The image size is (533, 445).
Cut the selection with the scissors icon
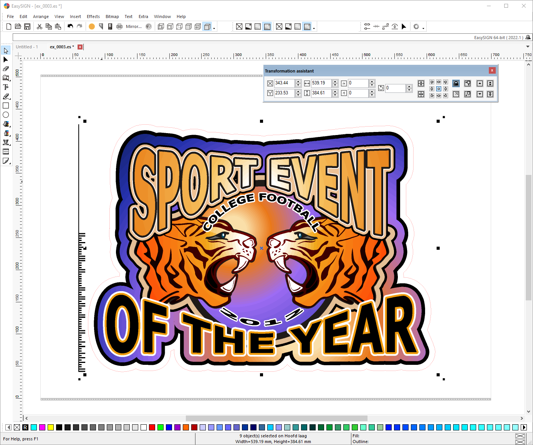pyautogui.click(x=39, y=26)
